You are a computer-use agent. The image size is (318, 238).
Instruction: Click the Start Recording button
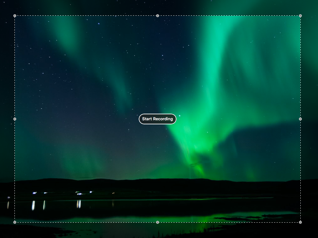158,119
